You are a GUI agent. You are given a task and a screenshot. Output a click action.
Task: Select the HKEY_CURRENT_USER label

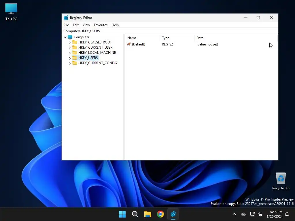(x=95, y=47)
